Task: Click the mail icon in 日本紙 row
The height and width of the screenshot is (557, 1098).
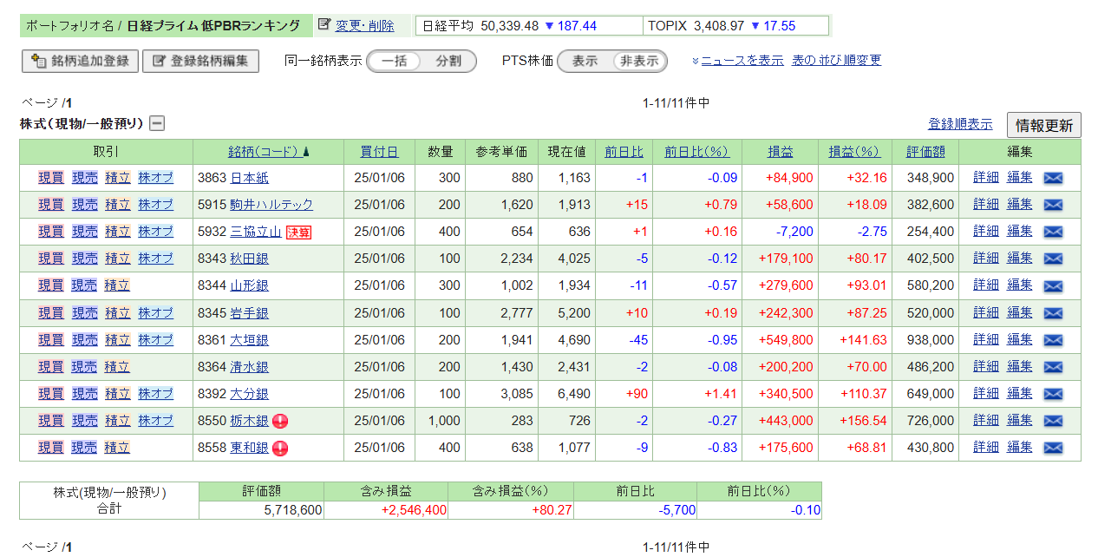Action: coord(1052,179)
